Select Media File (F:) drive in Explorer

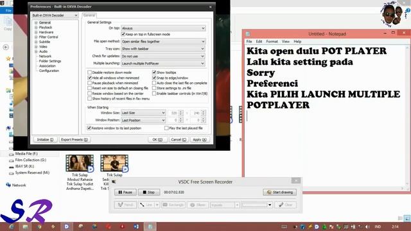point(26,154)
